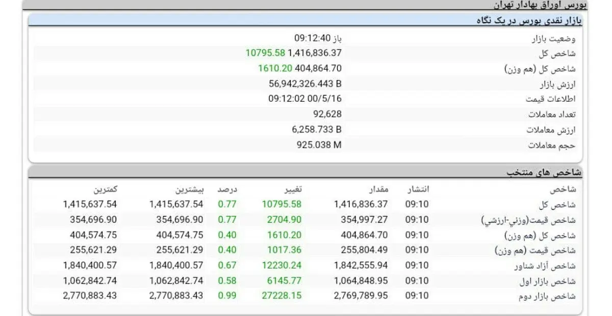Click the 'تعداد معاملات' row label
Image resolution: width=612 pixels, height=316 pixels.
pos(552,114)
